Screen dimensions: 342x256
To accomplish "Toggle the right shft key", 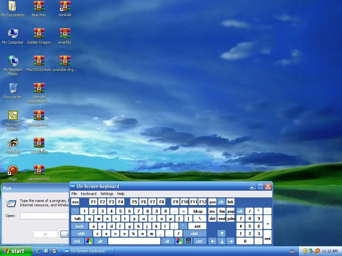I will click(x=194, y=234).
